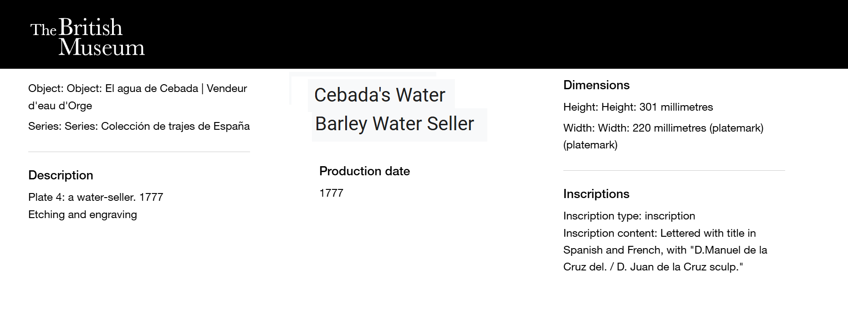Click the 'Etching and engraving' text
The image size is (848, 336).
tap(82, 214)
